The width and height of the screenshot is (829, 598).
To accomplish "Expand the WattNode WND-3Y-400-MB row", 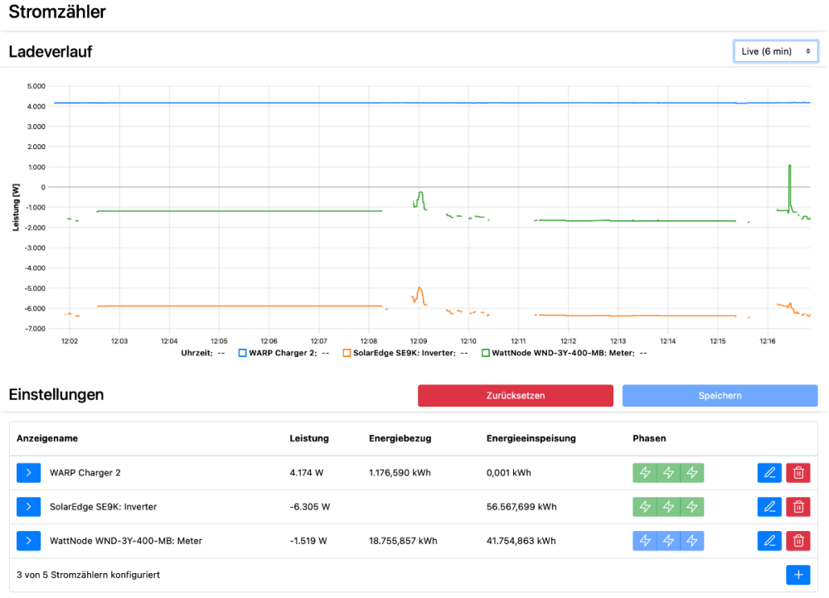I will [x=28, y=541].
